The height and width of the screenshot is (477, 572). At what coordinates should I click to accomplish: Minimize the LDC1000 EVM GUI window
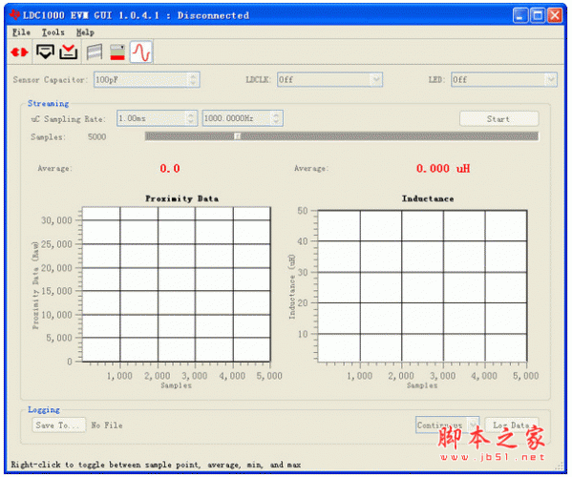click(520, 15)
